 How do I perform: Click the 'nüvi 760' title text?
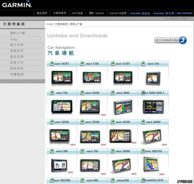92,151
